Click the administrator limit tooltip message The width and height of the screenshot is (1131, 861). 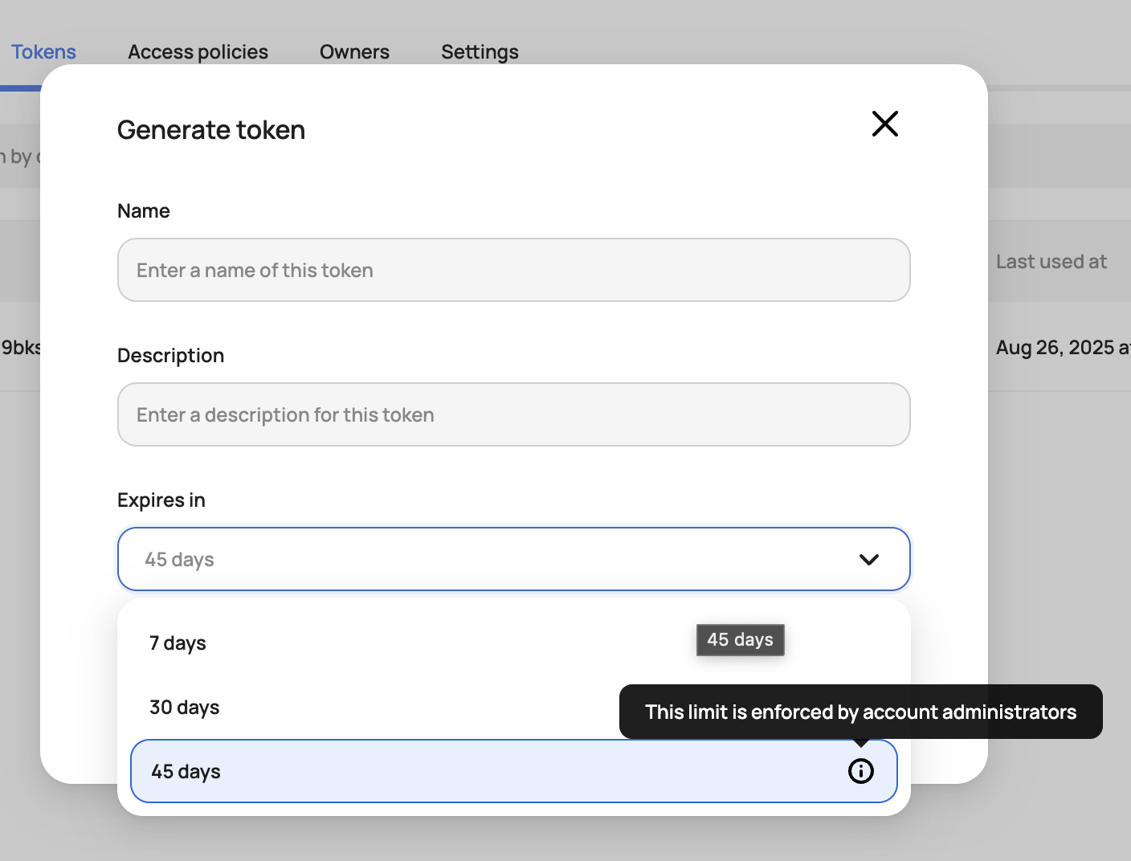point(860,712)
